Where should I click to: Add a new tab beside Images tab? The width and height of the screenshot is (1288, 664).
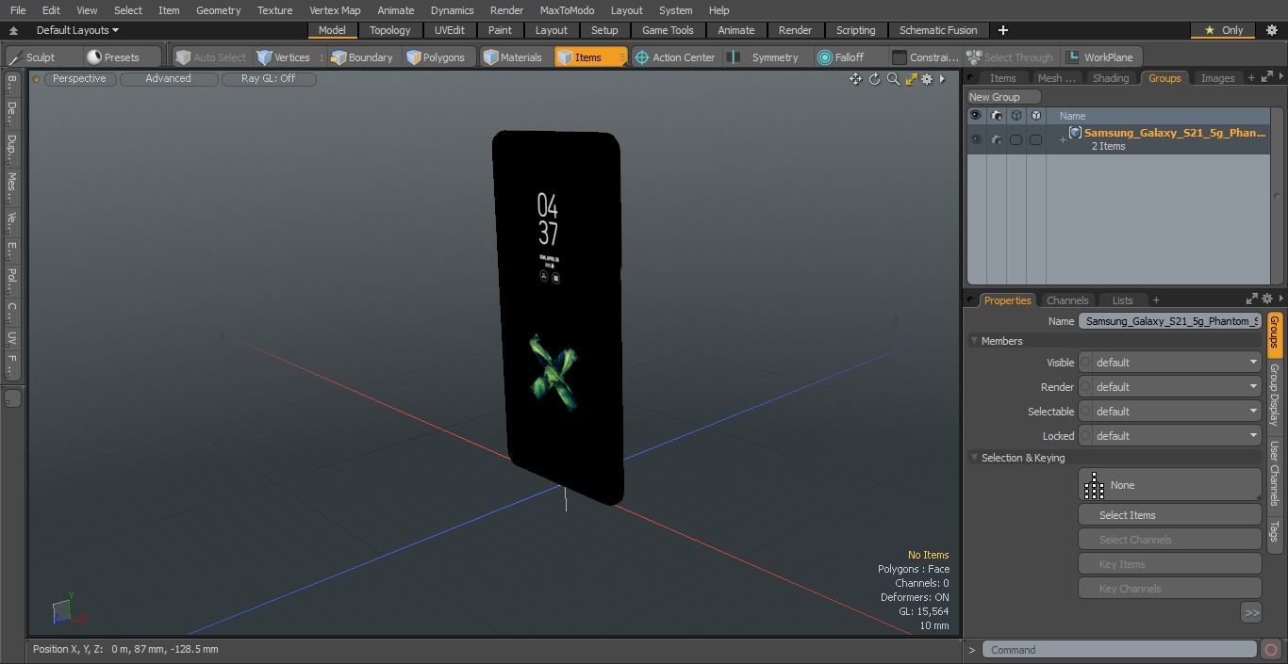1251,78
